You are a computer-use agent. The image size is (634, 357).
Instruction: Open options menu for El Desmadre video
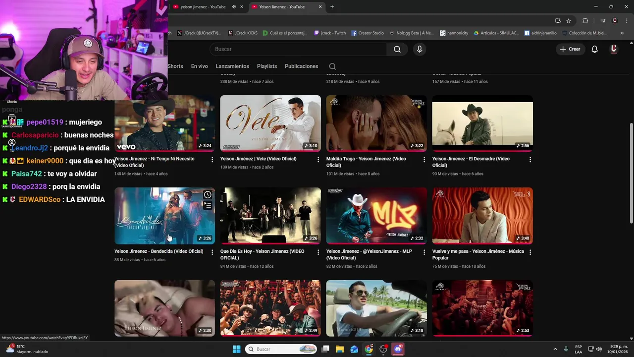pyautogui.click(x=530, y=160)
